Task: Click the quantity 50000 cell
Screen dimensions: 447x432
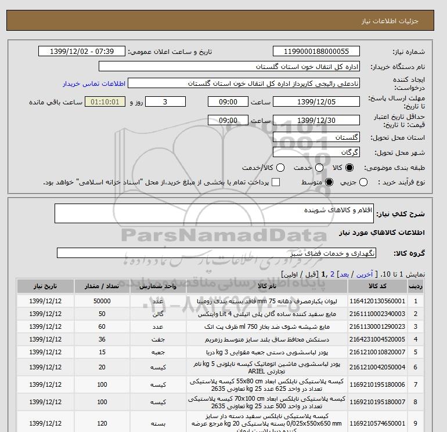Action: tap(102, 302)
